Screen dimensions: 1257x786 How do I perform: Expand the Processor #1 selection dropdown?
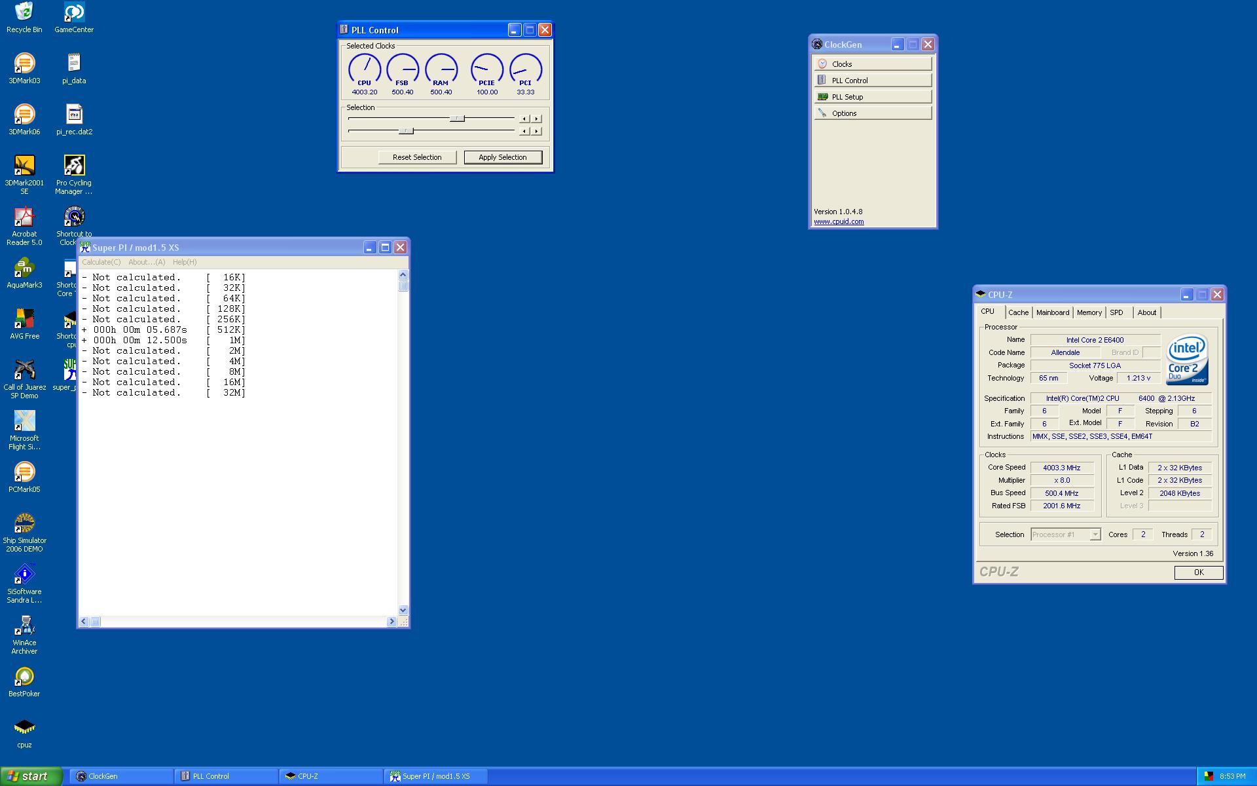tap(1095, 534)
